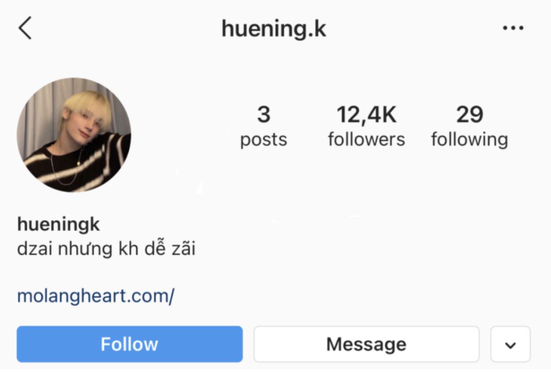Open the 'following' list label
551x372 pixels.
click(470, 140)
